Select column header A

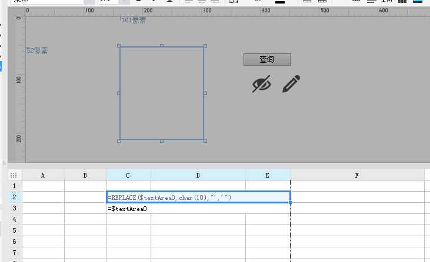[x=43, y=175]
